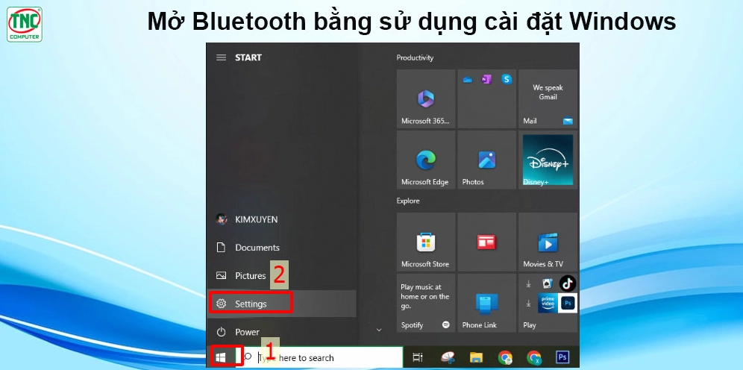743x370 pixels.
Task: Open Prime Video in the Play tile
Action: click(548, 303)
